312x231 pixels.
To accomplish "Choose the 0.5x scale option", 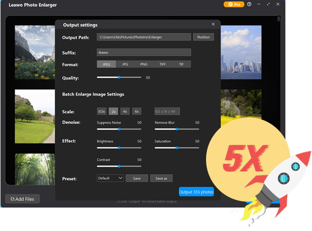I will tap(102, 111).
